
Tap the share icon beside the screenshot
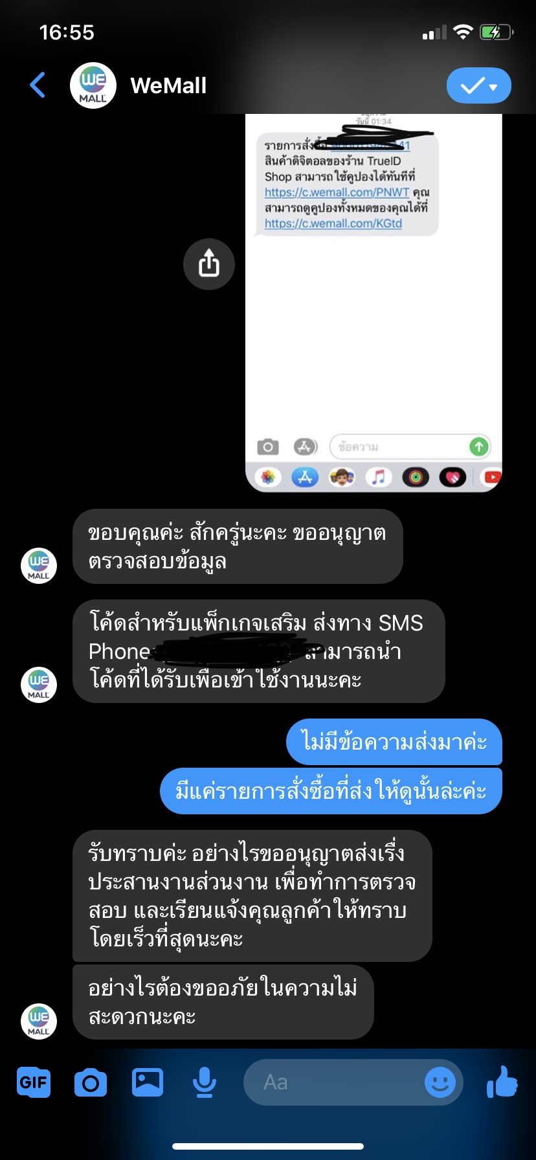coord(208,264)
